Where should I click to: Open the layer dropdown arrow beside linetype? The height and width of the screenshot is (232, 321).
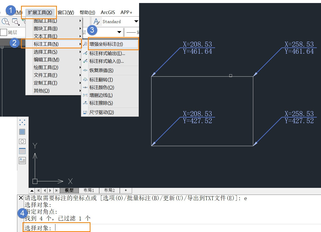119,32
